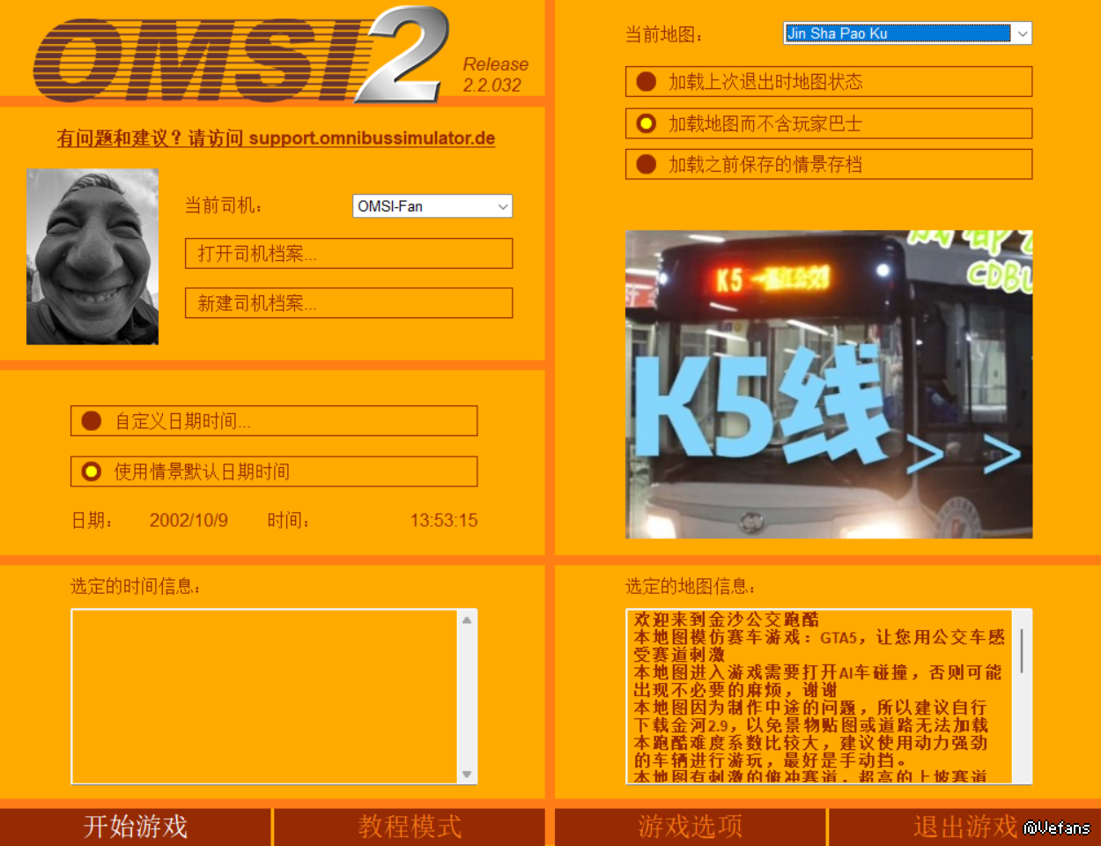
Task: Open 游戏选项 game options
Action: click(691, 827)
